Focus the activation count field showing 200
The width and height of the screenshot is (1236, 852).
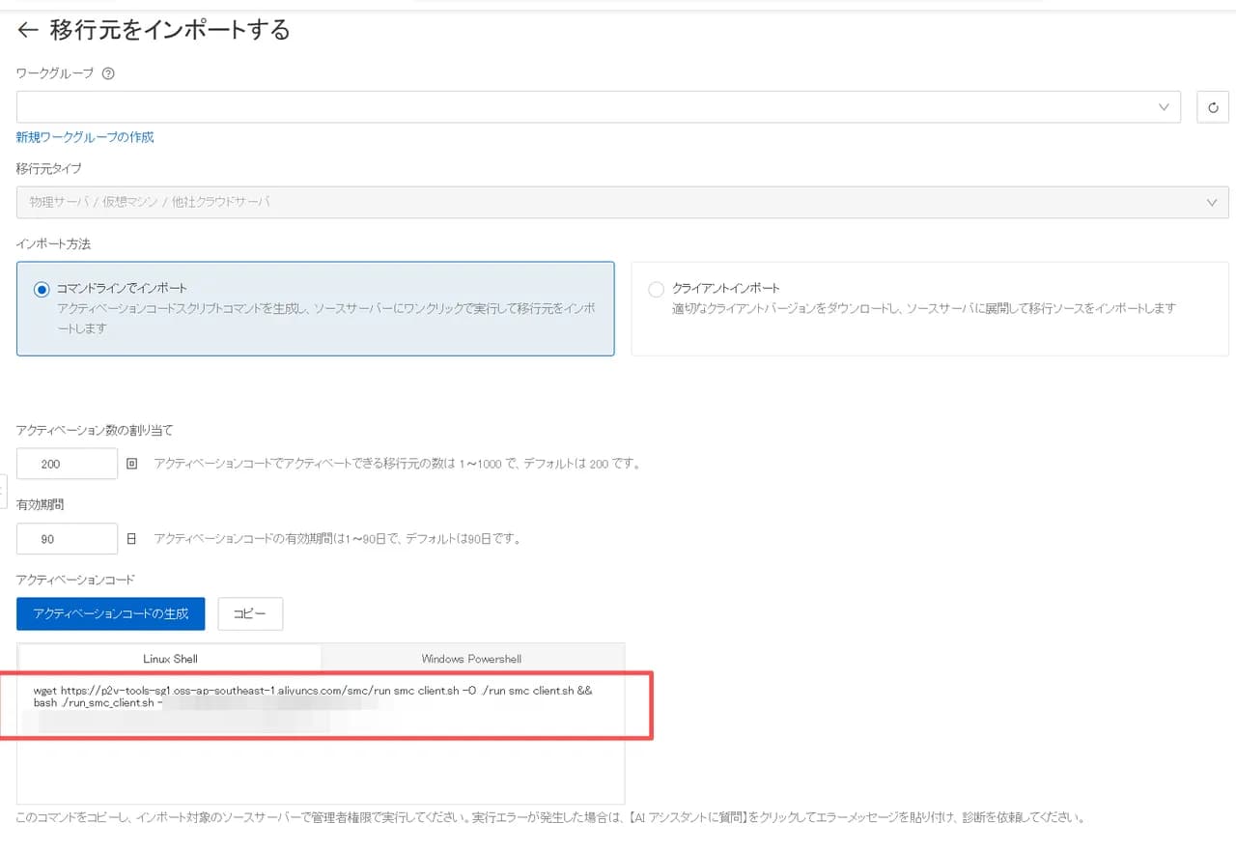pyautogui.click(x=67, y=464)
